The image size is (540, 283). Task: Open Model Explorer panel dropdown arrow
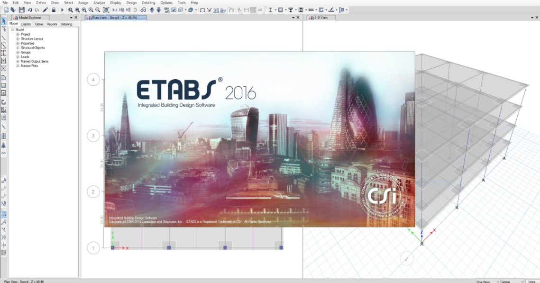[x=71, y=18]
